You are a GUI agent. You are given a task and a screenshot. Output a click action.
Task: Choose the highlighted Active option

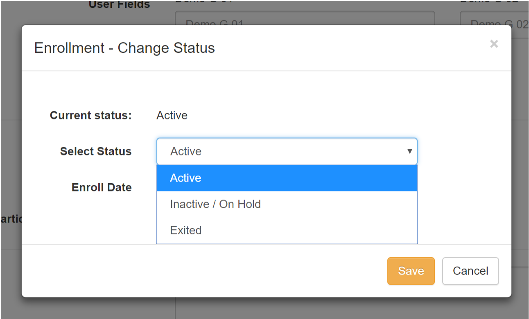(x=287, y=178)
